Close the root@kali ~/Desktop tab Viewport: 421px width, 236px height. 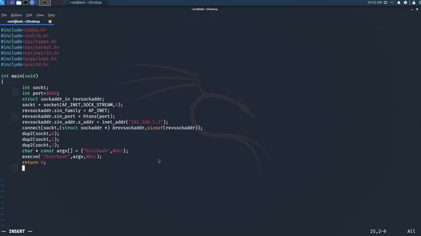click(x=50, y=22)
